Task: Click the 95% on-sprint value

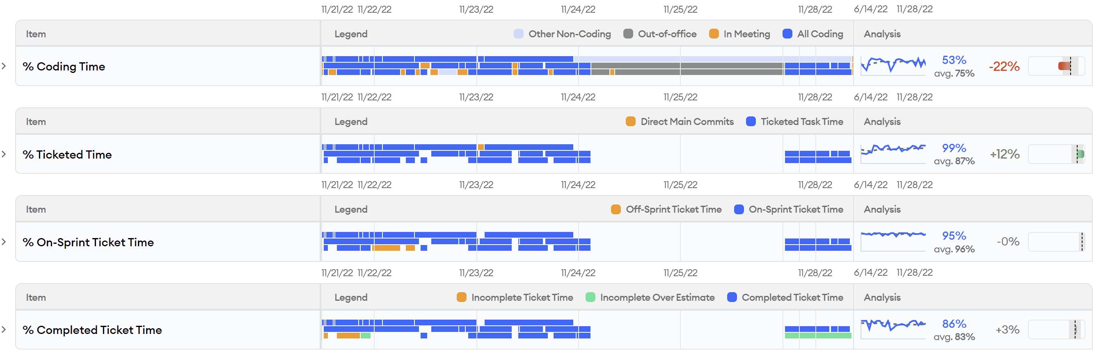Action: coord(954,236)
